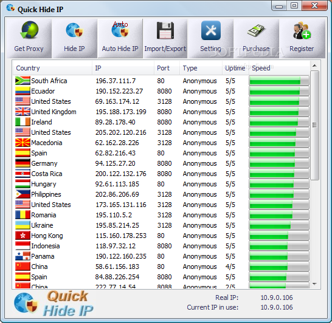Click Anonymous type in Ireland row

pos(199,122)
